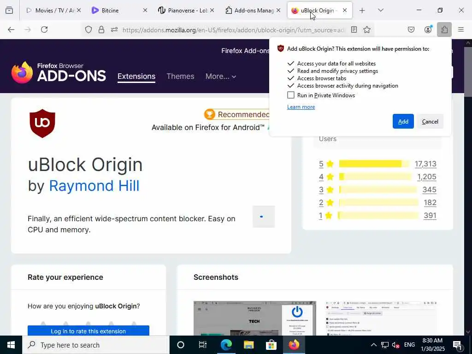Viewport: 472px width, 354px height.
Task: Open Raymond Hill author link
Action: [94, 186]
